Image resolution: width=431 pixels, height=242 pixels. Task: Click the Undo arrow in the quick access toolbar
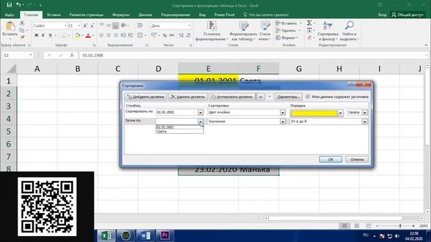18,5
